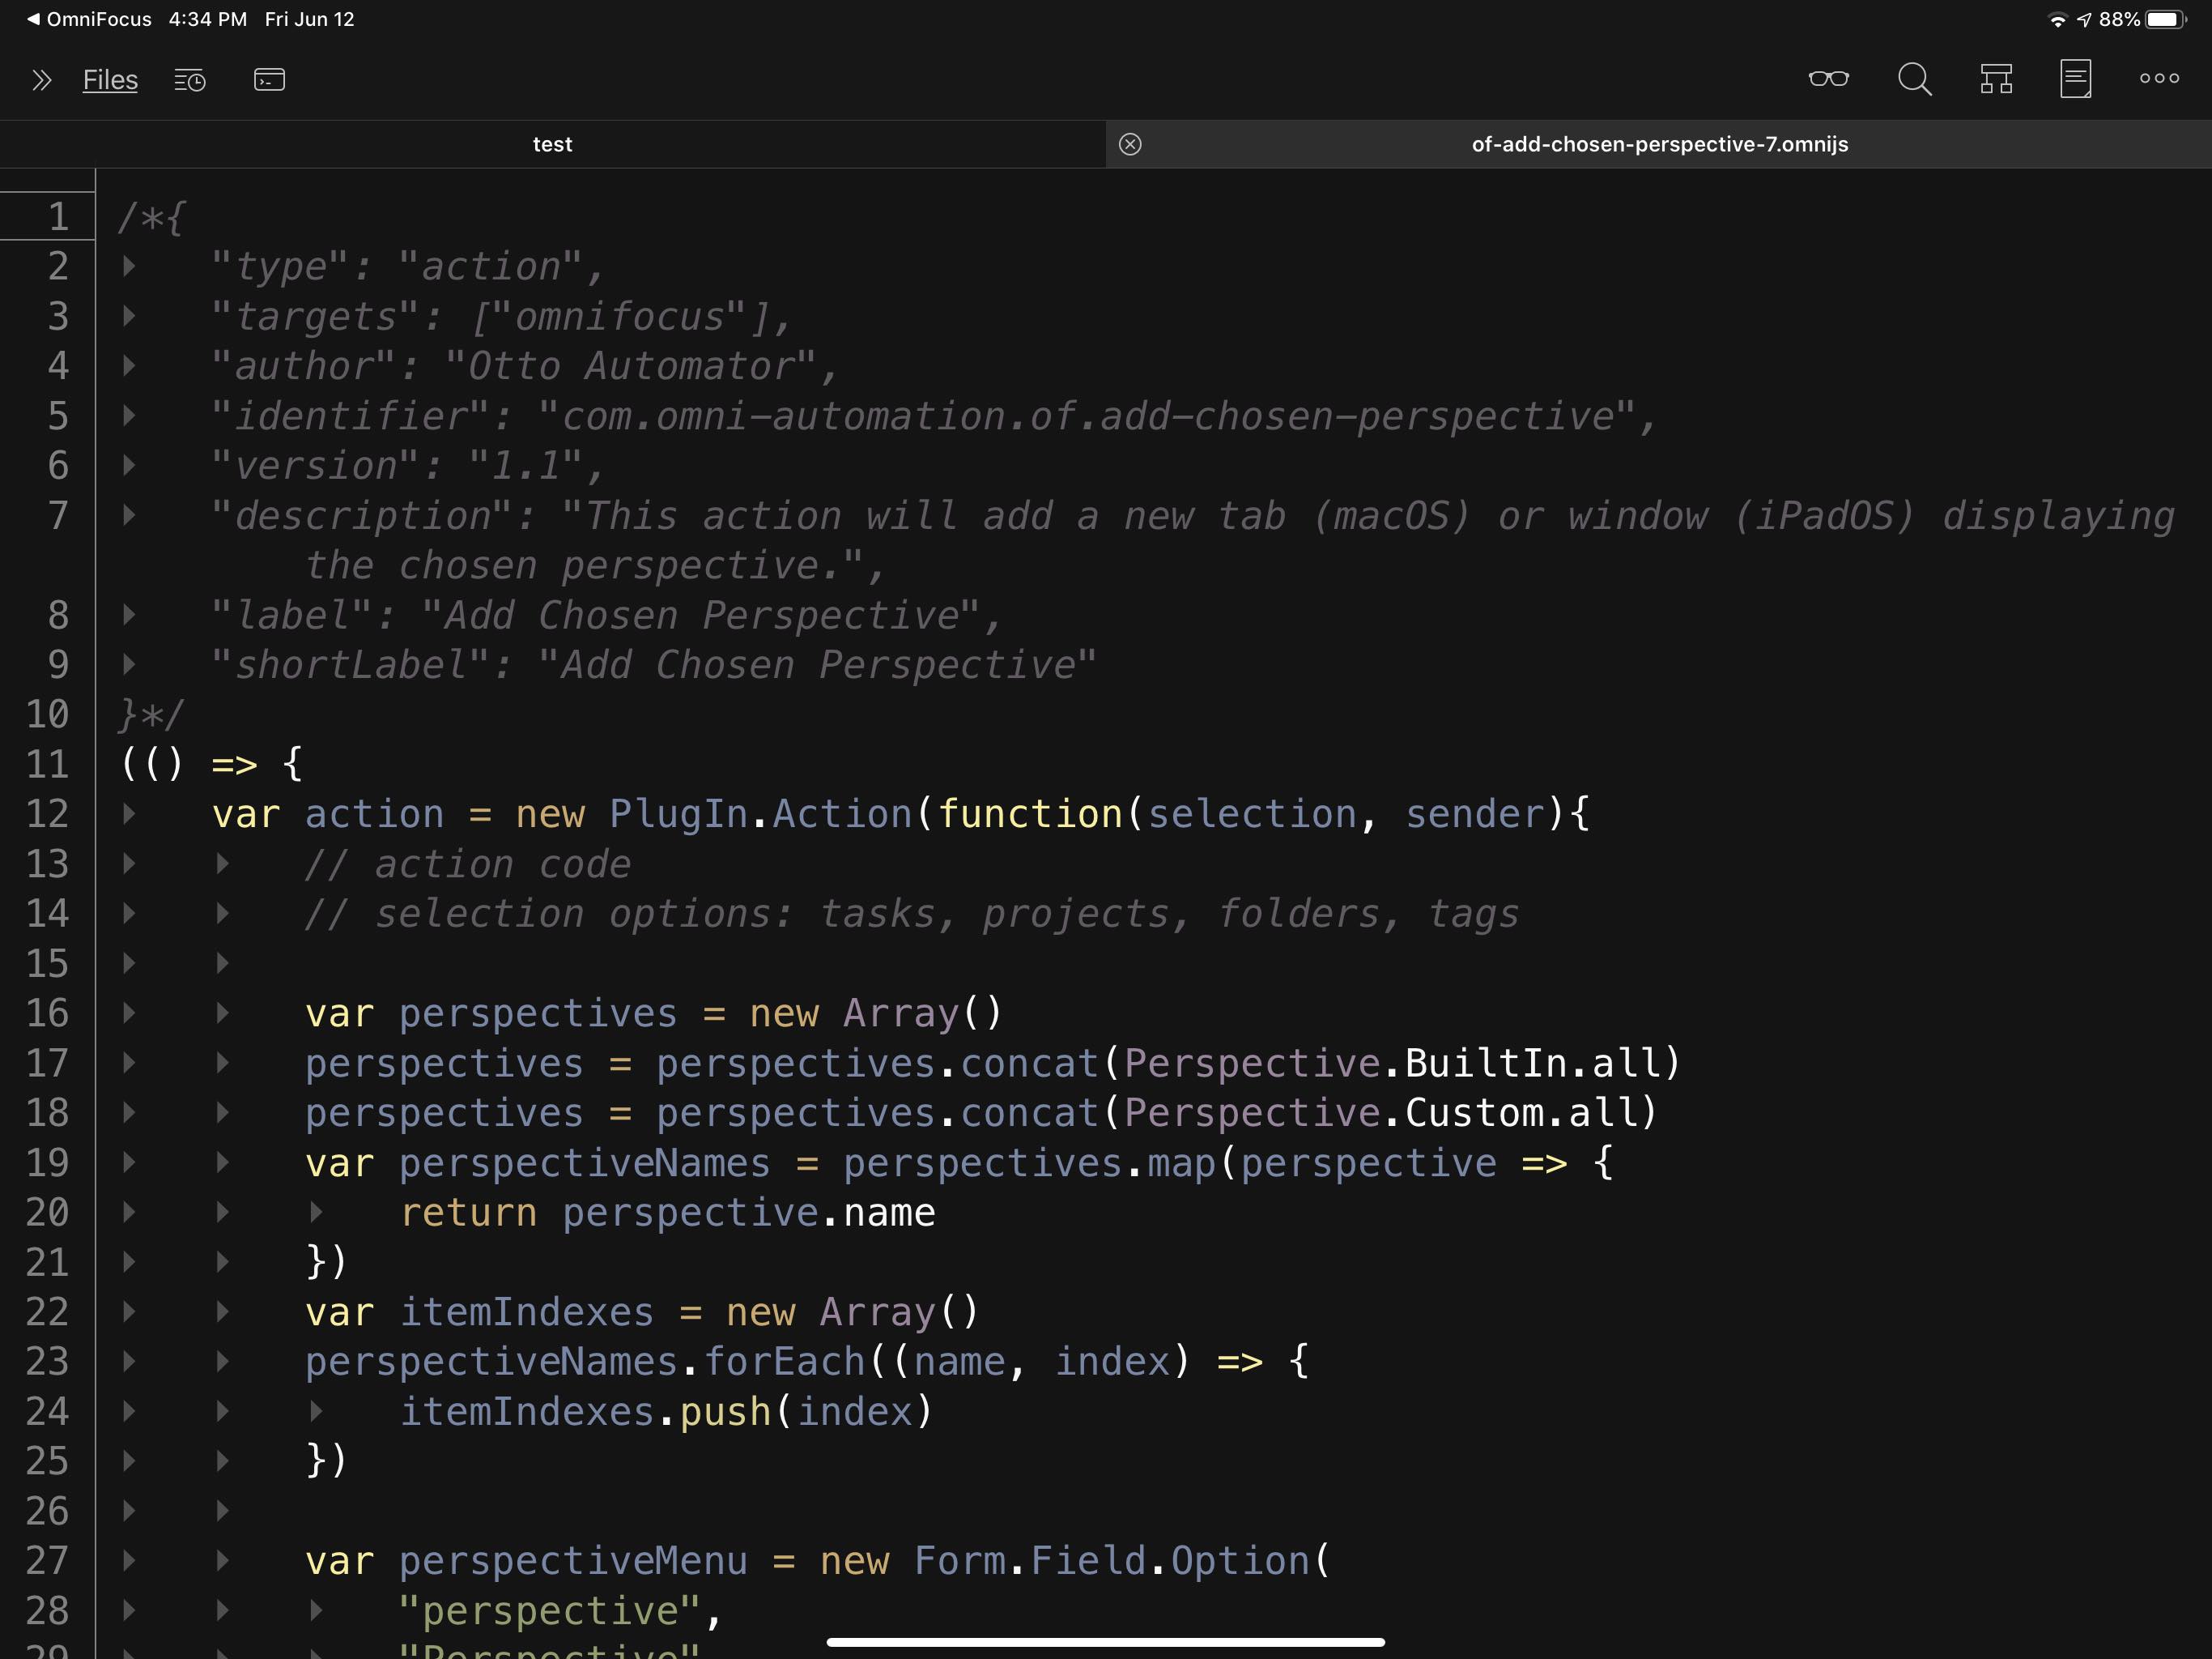Click the itemIndexes array declaration
This screenshot has height=1659, width=2212.
point(642,1311)
